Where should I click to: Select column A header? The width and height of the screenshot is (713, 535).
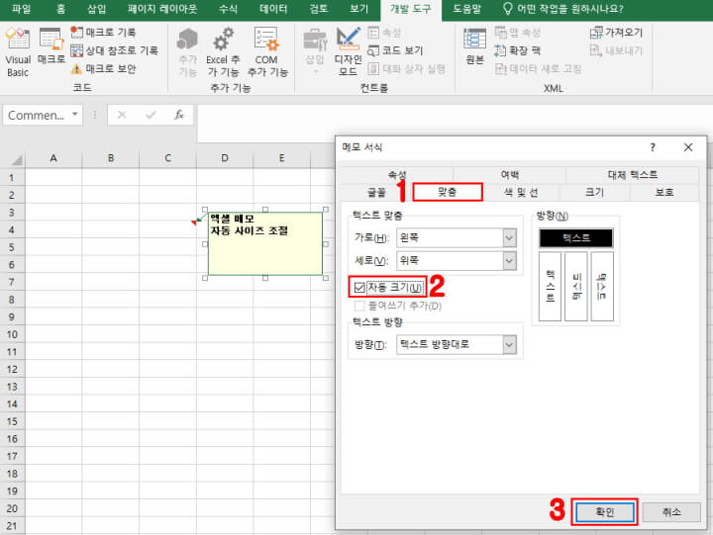tap(53, 158)
